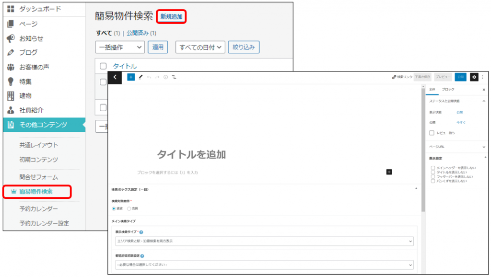Screen dimensions: 491x277
Task: Click the blue add block plus icon
Action: [x=131, y=77]
